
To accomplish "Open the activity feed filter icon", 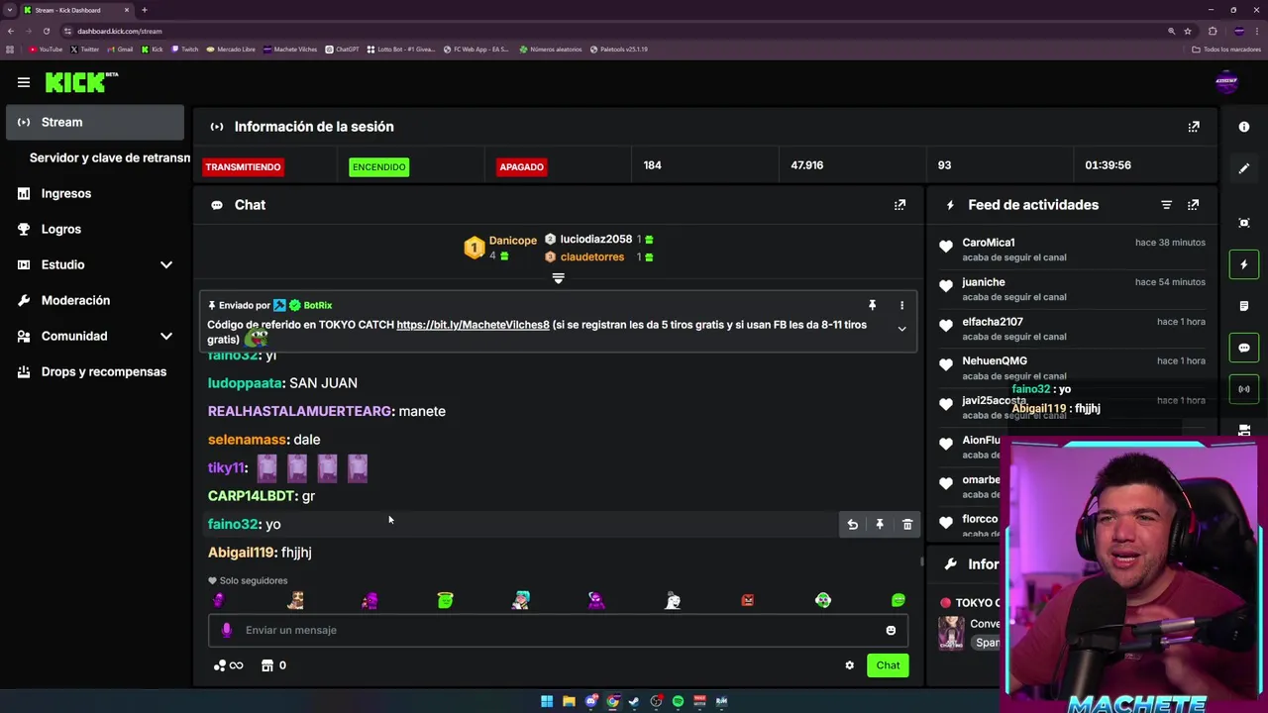I will coord(1166,205).
